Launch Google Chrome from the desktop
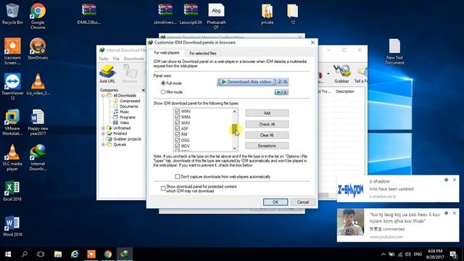The image size is (464, 261). 38,16
